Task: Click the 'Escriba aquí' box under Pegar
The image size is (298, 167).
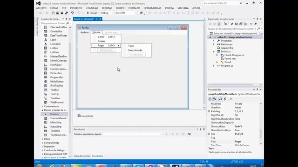Action: tap(106, 50)
